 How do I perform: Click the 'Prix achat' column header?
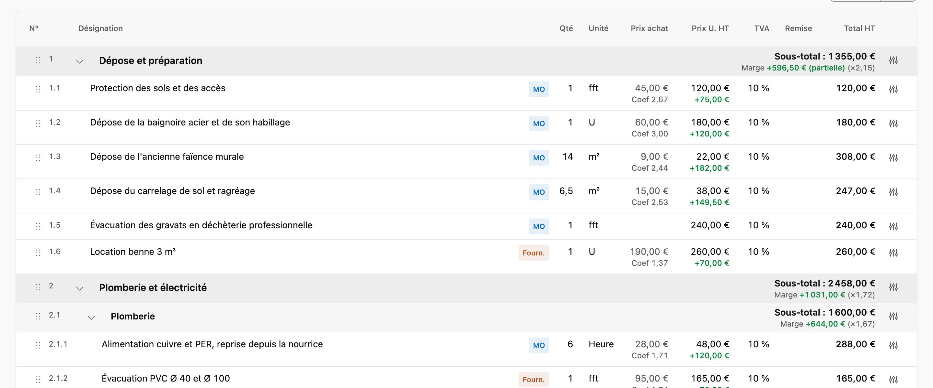649,28
